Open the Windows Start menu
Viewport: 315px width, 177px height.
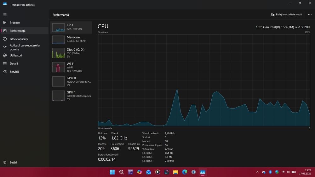(x=112, y=172)
